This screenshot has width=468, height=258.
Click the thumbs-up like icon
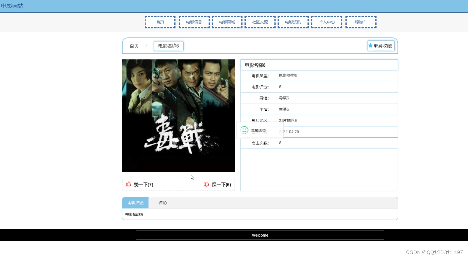(x=129, y=184)
